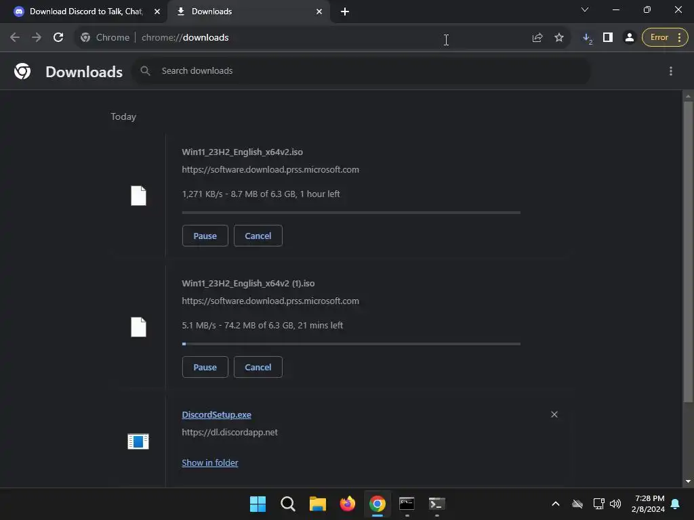Viewport: 694px width, 520px height.
Task: Click the OneDrive cloud tray icon
Action: tap(577, 504)
